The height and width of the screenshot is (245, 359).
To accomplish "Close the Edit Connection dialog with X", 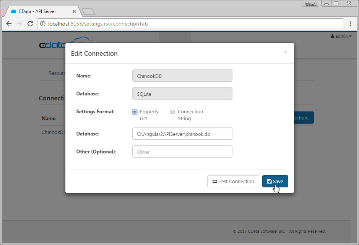I will tap(285, 52).
